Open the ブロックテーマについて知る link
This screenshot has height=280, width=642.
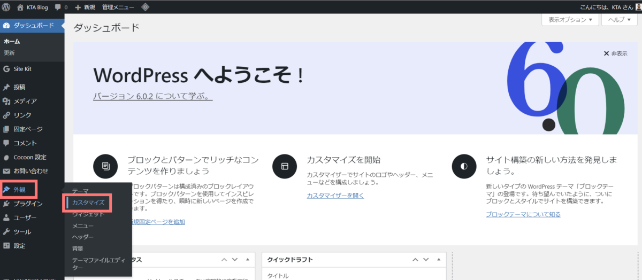[523, 214]
